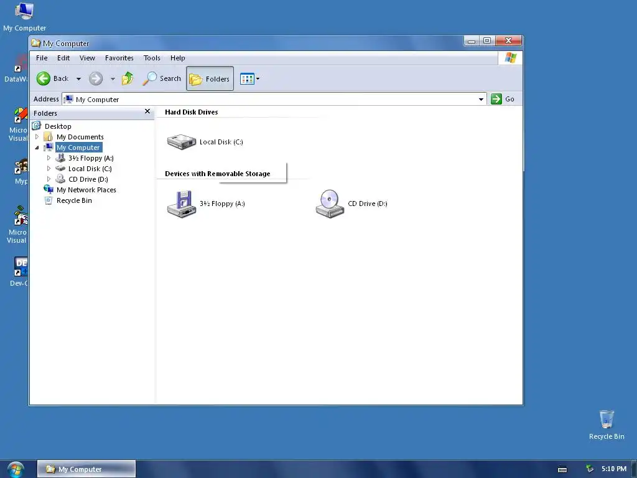Open the Views icon button
The image size is (637, 478).
click(247, 78)
